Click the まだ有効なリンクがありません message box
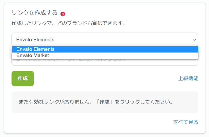Viewport: 209px width, 137px height. 105,102
